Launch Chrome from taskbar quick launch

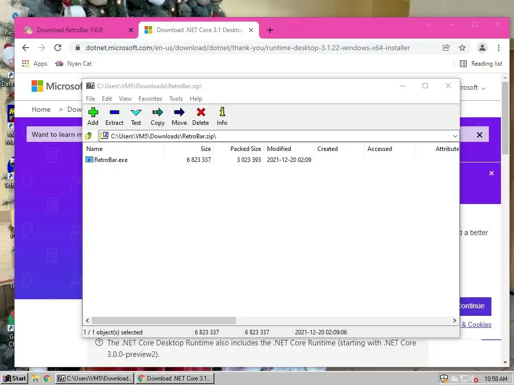click(47, 379)
